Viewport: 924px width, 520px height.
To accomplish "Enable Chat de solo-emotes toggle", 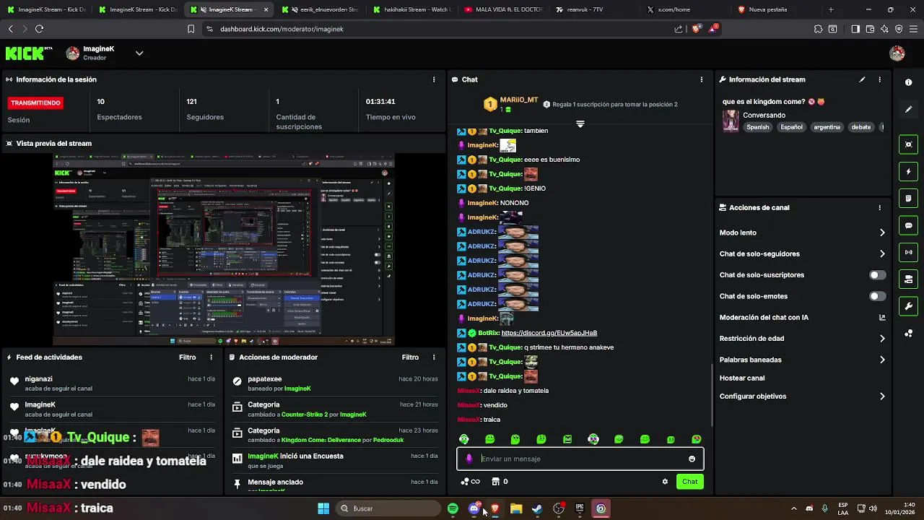I will pyautogui.click(x=877, y=296).
